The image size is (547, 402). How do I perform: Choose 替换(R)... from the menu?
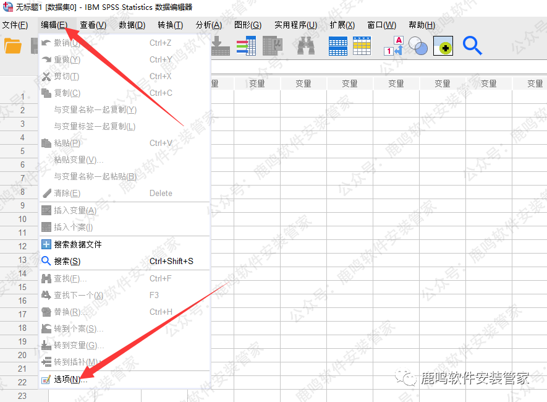[124, 312]
